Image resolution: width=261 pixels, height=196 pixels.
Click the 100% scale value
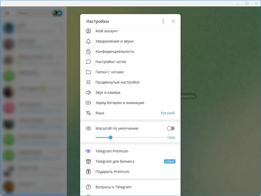pyautogui.click(x=171, y=138)
